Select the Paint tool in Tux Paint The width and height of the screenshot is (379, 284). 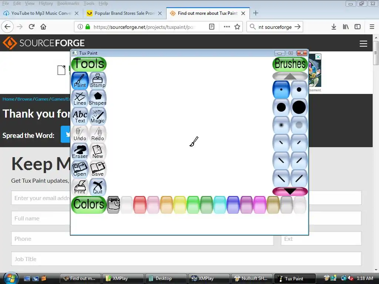(80, 81)
